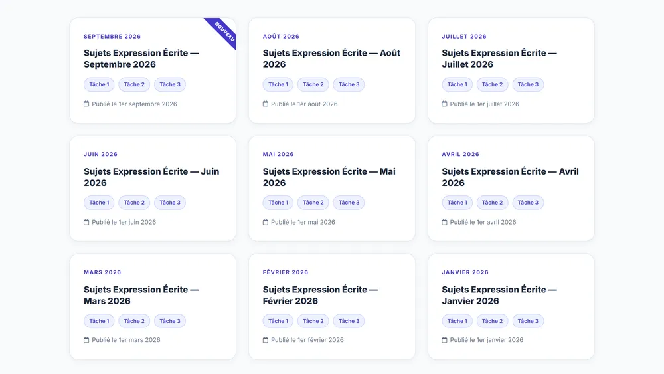Choose Tâche 3 tag in Juin 2026 card
Image resolution: width=664 pixels, height=374 pixels.
170,203
